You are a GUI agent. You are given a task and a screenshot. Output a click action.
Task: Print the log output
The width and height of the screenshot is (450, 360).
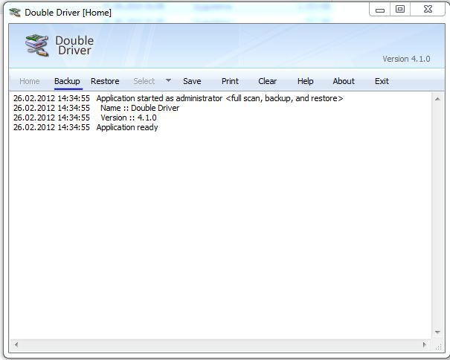[x=230, y=81]
